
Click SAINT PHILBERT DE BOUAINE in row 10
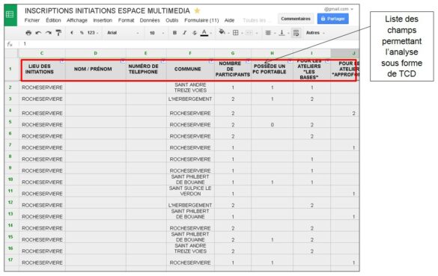point(190,180)
